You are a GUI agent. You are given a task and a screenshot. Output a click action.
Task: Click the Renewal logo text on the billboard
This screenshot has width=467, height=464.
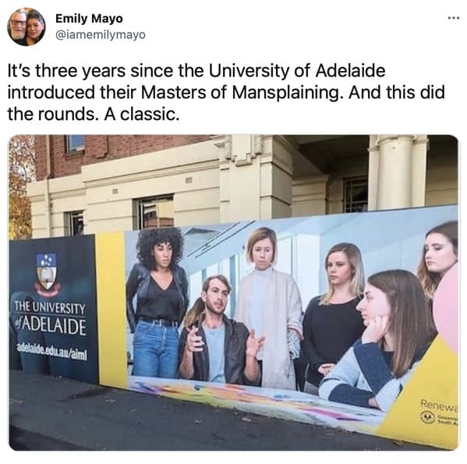[x=439, y=405]
